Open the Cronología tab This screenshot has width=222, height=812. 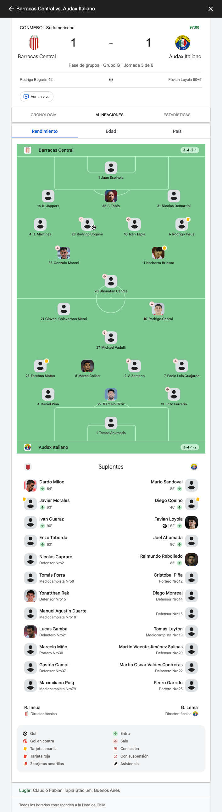click(43, 115)
